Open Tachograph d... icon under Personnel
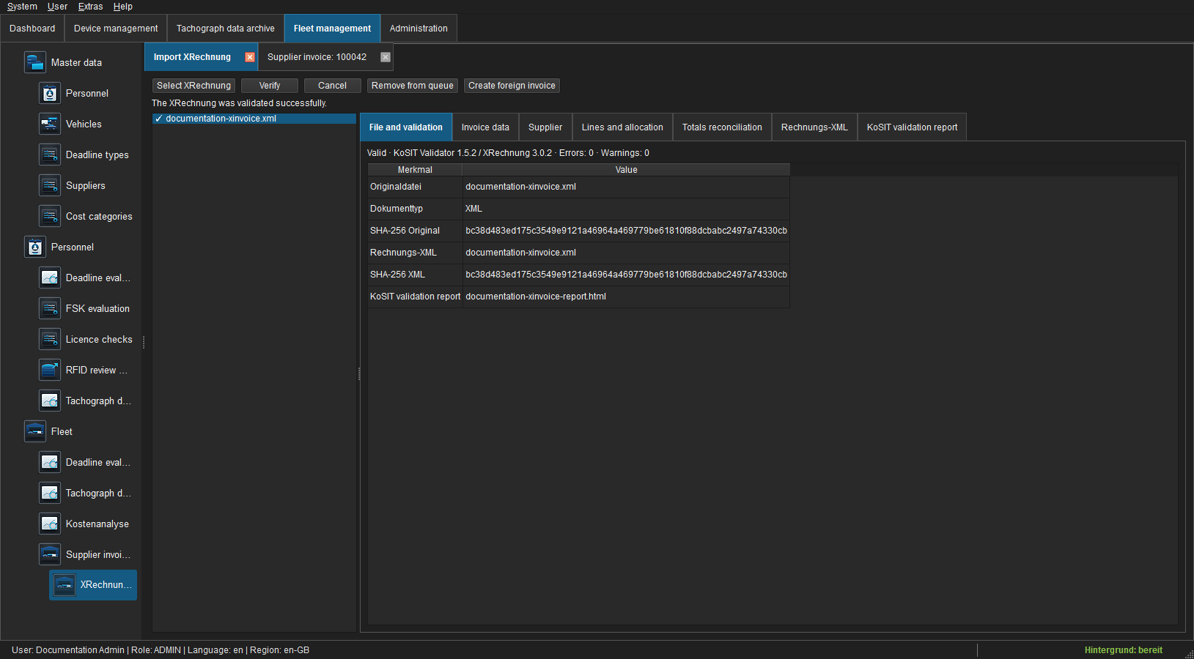 tap(50, 401)
